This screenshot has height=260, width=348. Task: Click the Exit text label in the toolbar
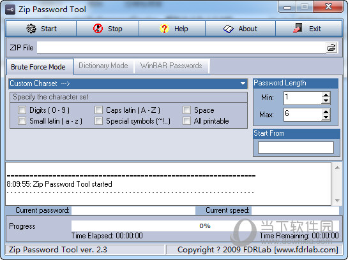(x=315, y=29)
